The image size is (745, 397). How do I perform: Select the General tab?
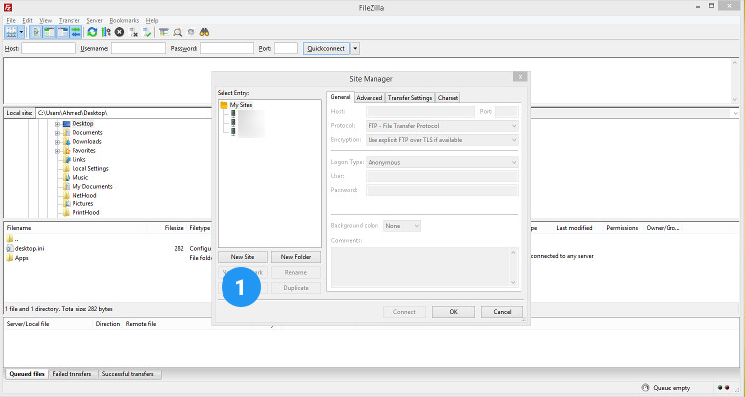pyautogui.click(x=340, y=97)
